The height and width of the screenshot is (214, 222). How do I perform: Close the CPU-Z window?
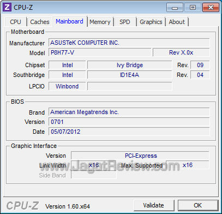click(x=211, y=8)
